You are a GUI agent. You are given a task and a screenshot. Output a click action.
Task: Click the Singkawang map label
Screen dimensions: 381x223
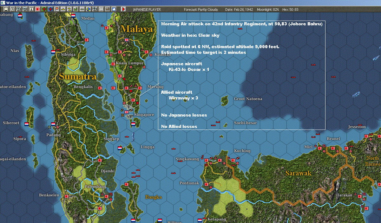(187, 159)
